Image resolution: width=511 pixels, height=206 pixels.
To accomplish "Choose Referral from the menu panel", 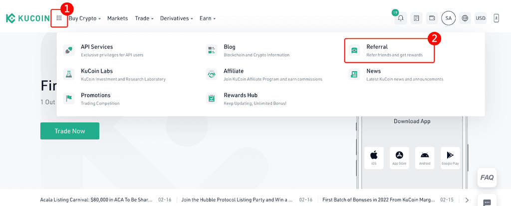I will point(389,50).
